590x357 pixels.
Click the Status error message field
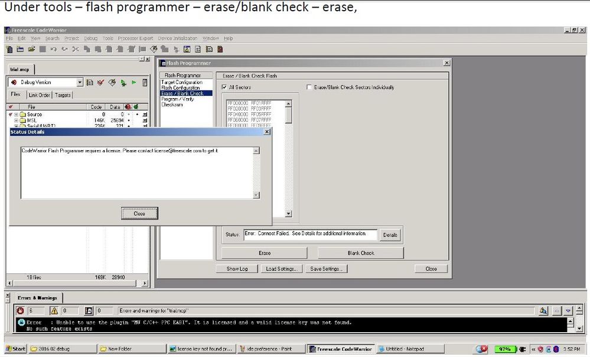point(311,234)
